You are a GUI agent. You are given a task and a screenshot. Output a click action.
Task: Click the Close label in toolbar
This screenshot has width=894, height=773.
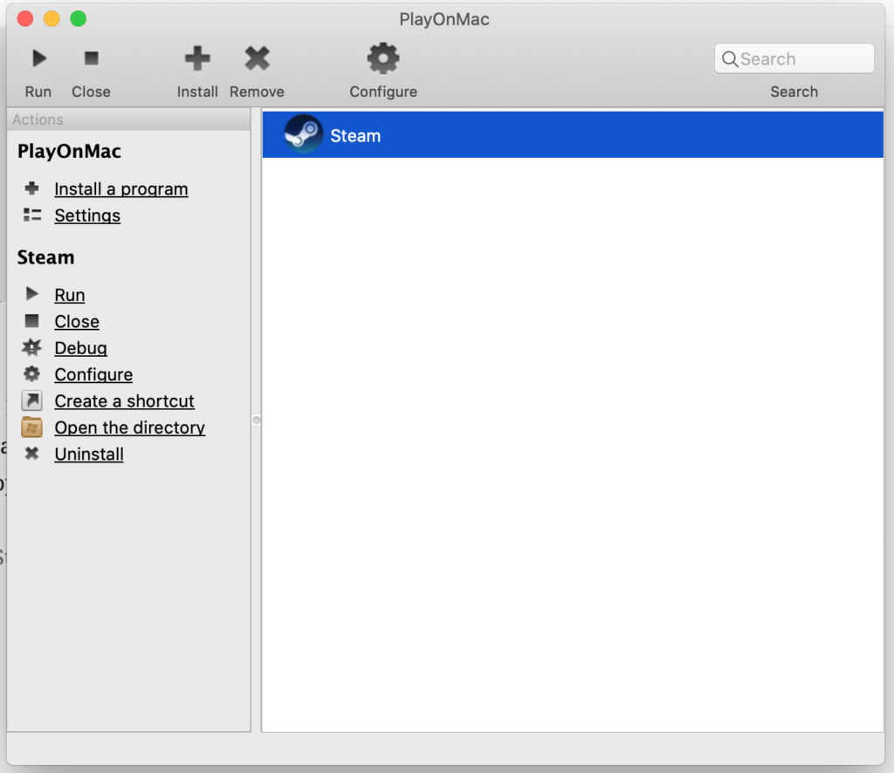pos(91,92)
